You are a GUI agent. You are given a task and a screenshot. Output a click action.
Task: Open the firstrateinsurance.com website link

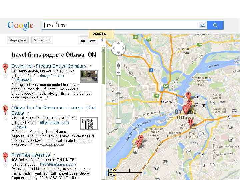click(x=58, y=164)
